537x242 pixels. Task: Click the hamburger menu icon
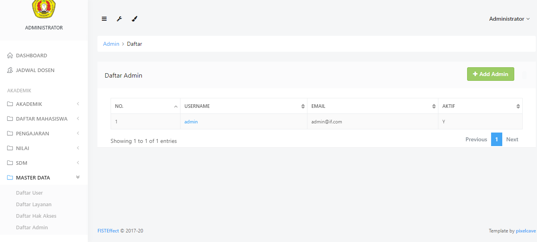(104, 19)
